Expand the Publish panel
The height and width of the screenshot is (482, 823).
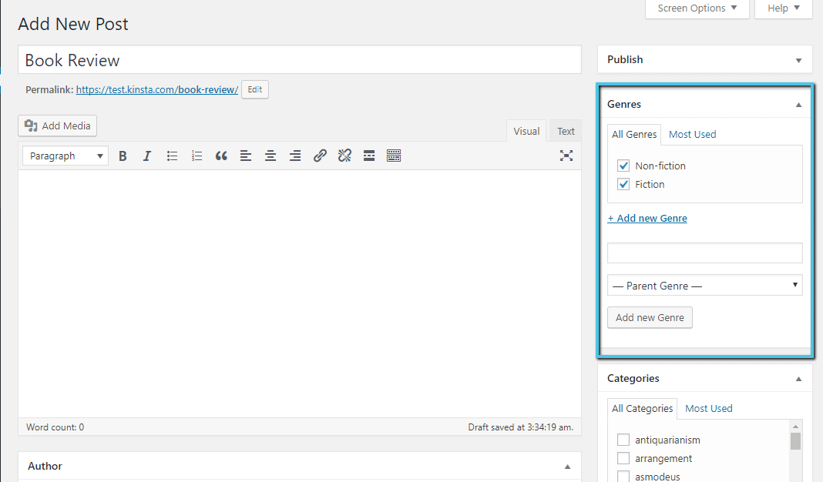[798, 59]
